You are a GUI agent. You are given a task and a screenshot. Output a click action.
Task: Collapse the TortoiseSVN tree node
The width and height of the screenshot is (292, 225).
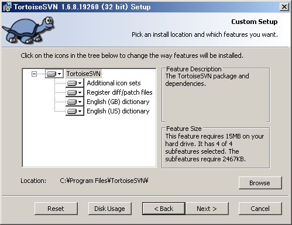[34, 74]
